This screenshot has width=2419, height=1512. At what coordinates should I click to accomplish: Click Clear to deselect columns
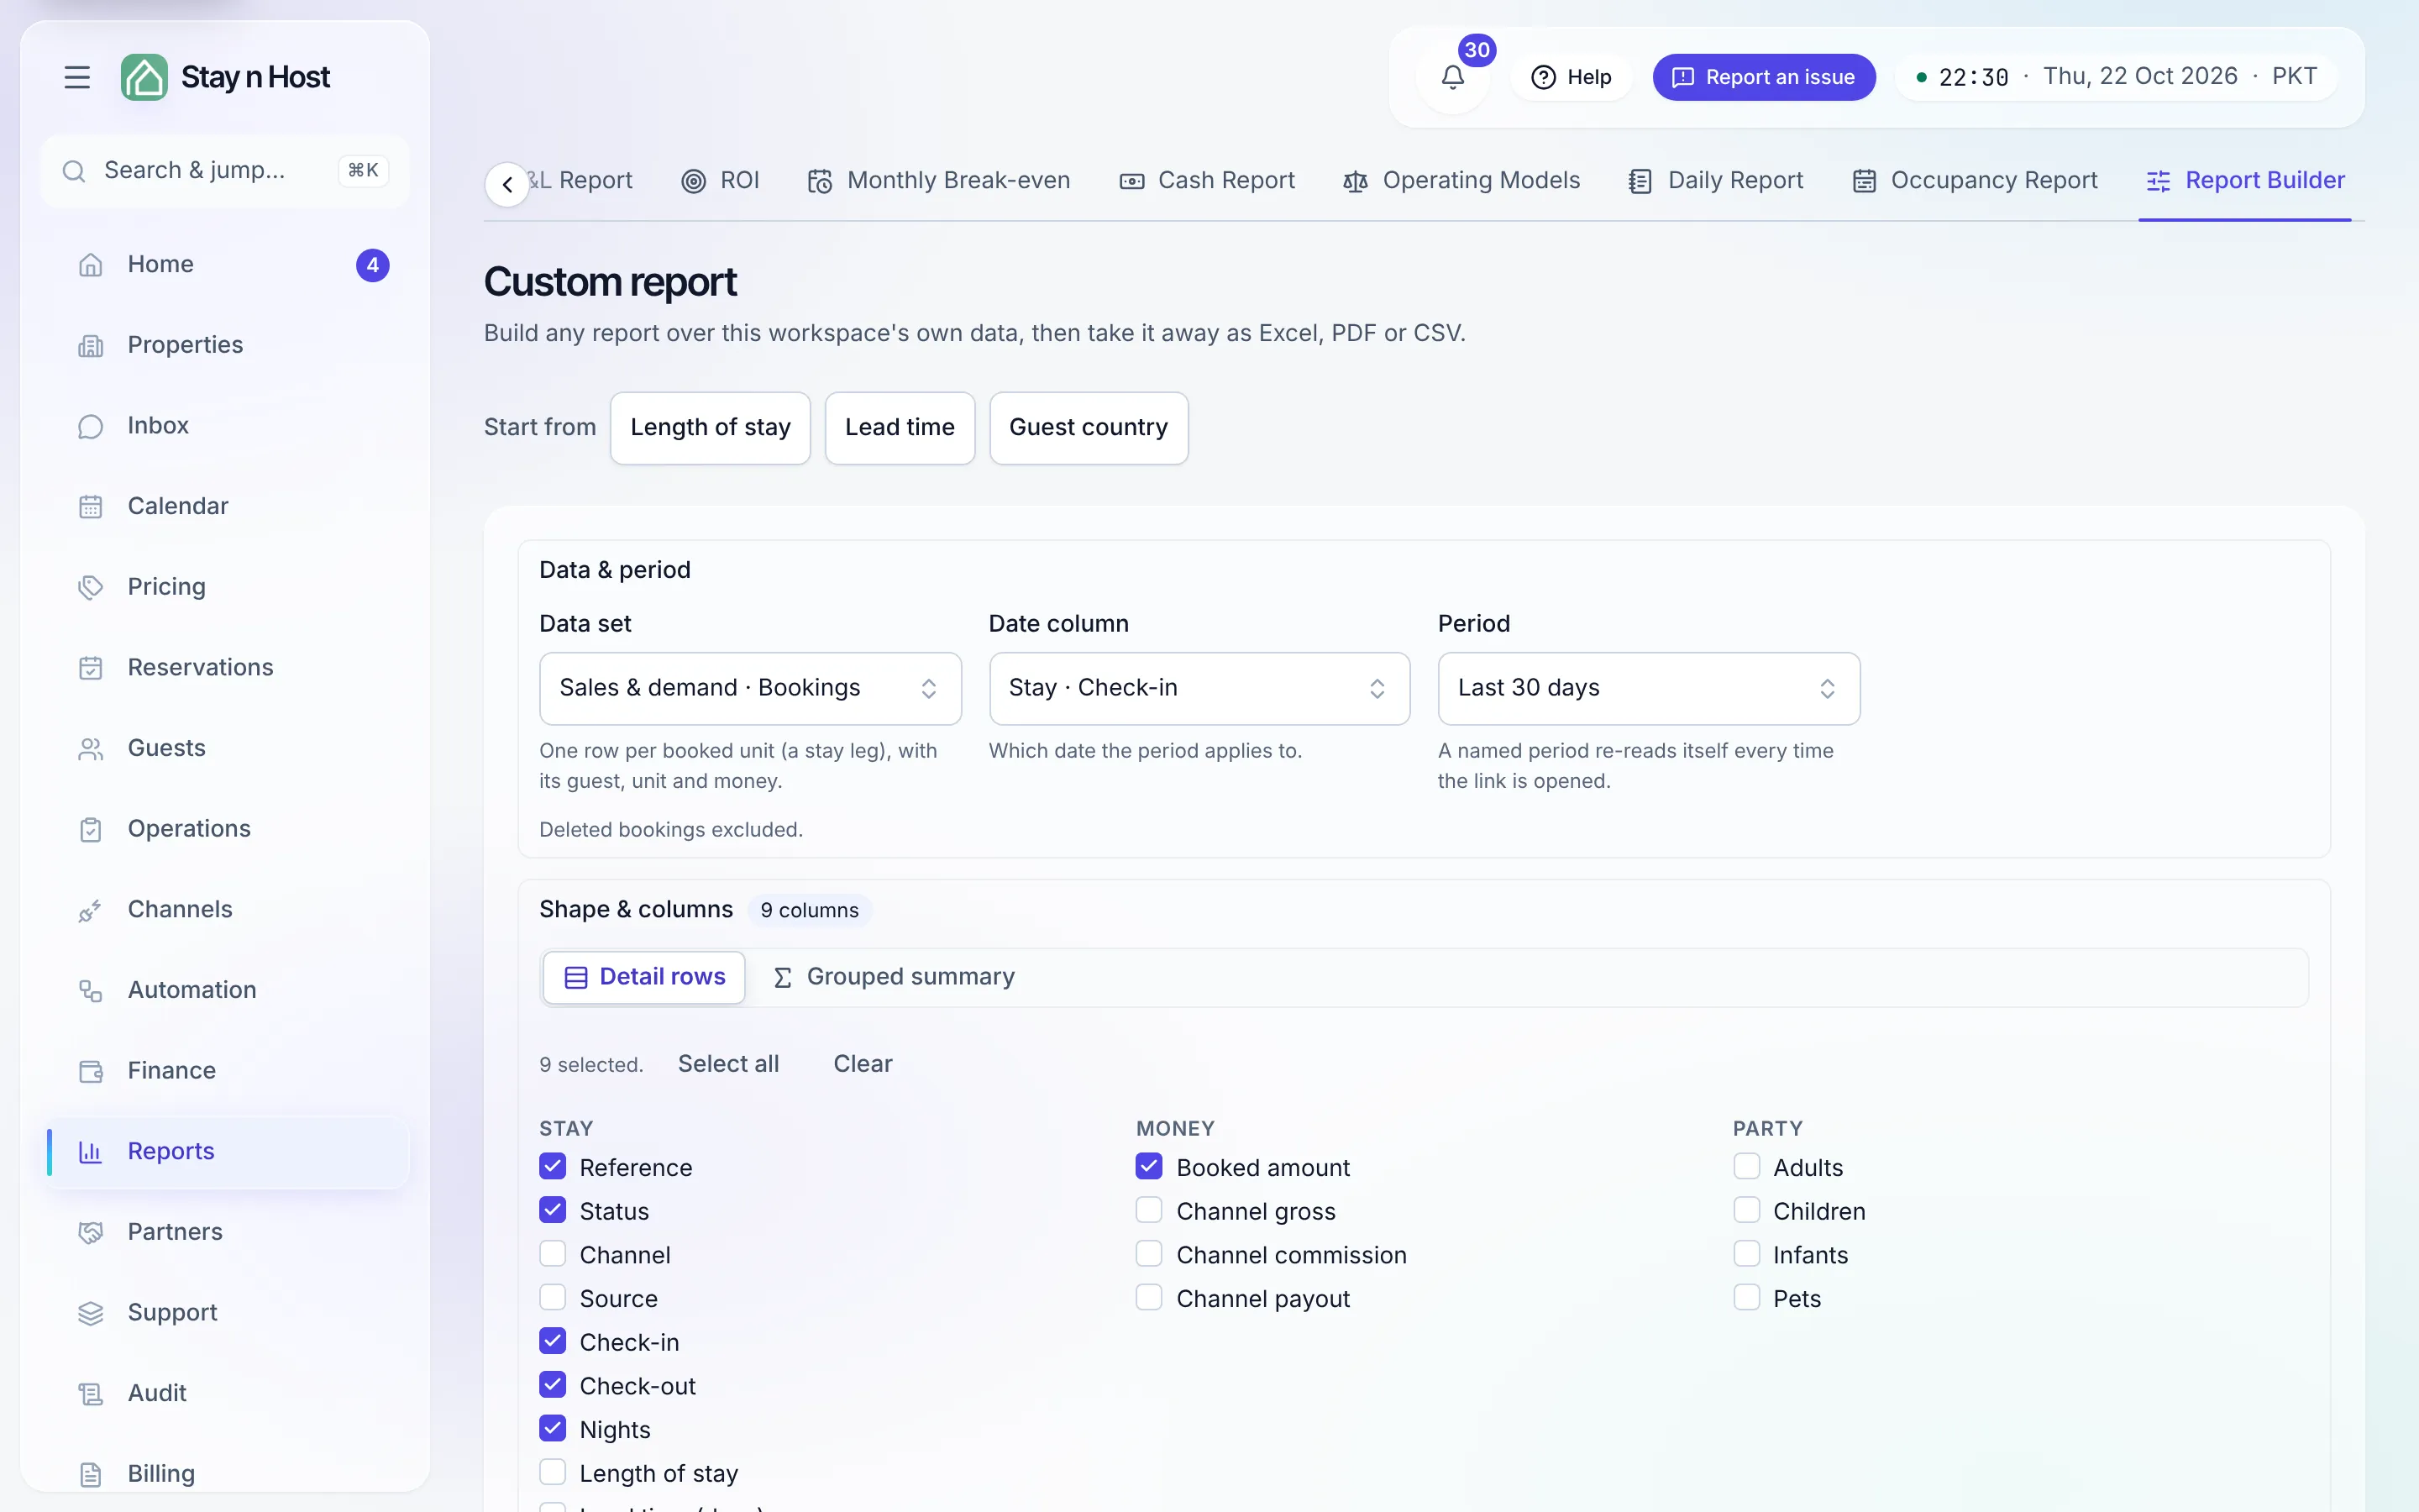tap(863, 1064)
